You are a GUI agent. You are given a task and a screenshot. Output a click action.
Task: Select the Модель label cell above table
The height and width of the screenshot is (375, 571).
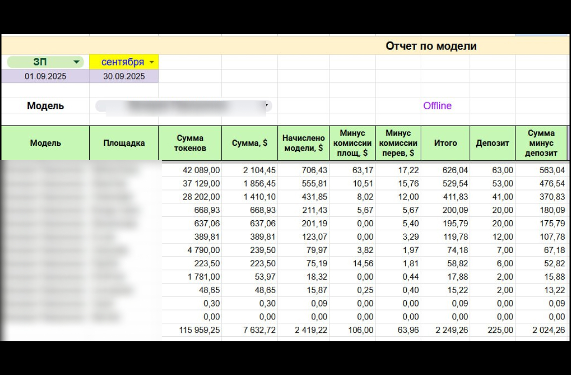coord(46,106)
